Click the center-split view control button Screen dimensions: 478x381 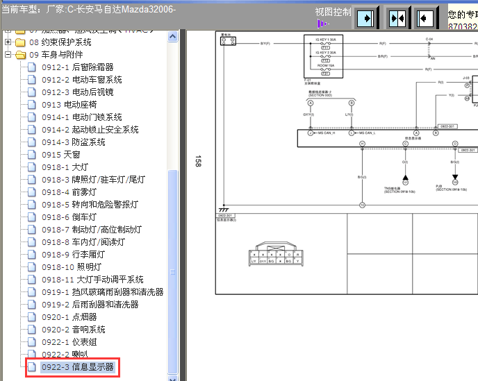click(x=397, y=18)
